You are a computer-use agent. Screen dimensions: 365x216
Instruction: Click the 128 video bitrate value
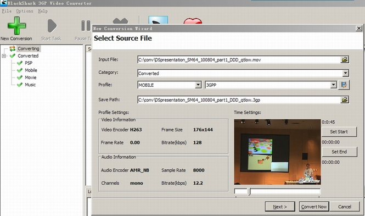click(198, 142)
